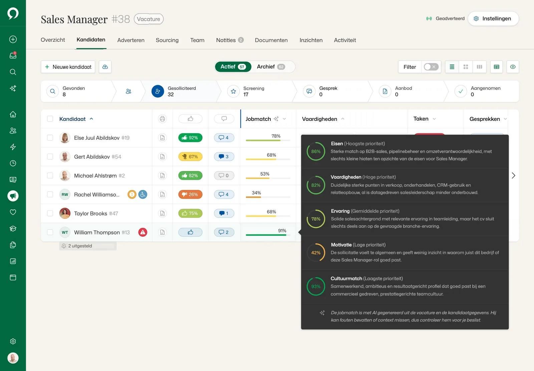Switch to the Archief tab
534x371 pixels.
(271, 67)
